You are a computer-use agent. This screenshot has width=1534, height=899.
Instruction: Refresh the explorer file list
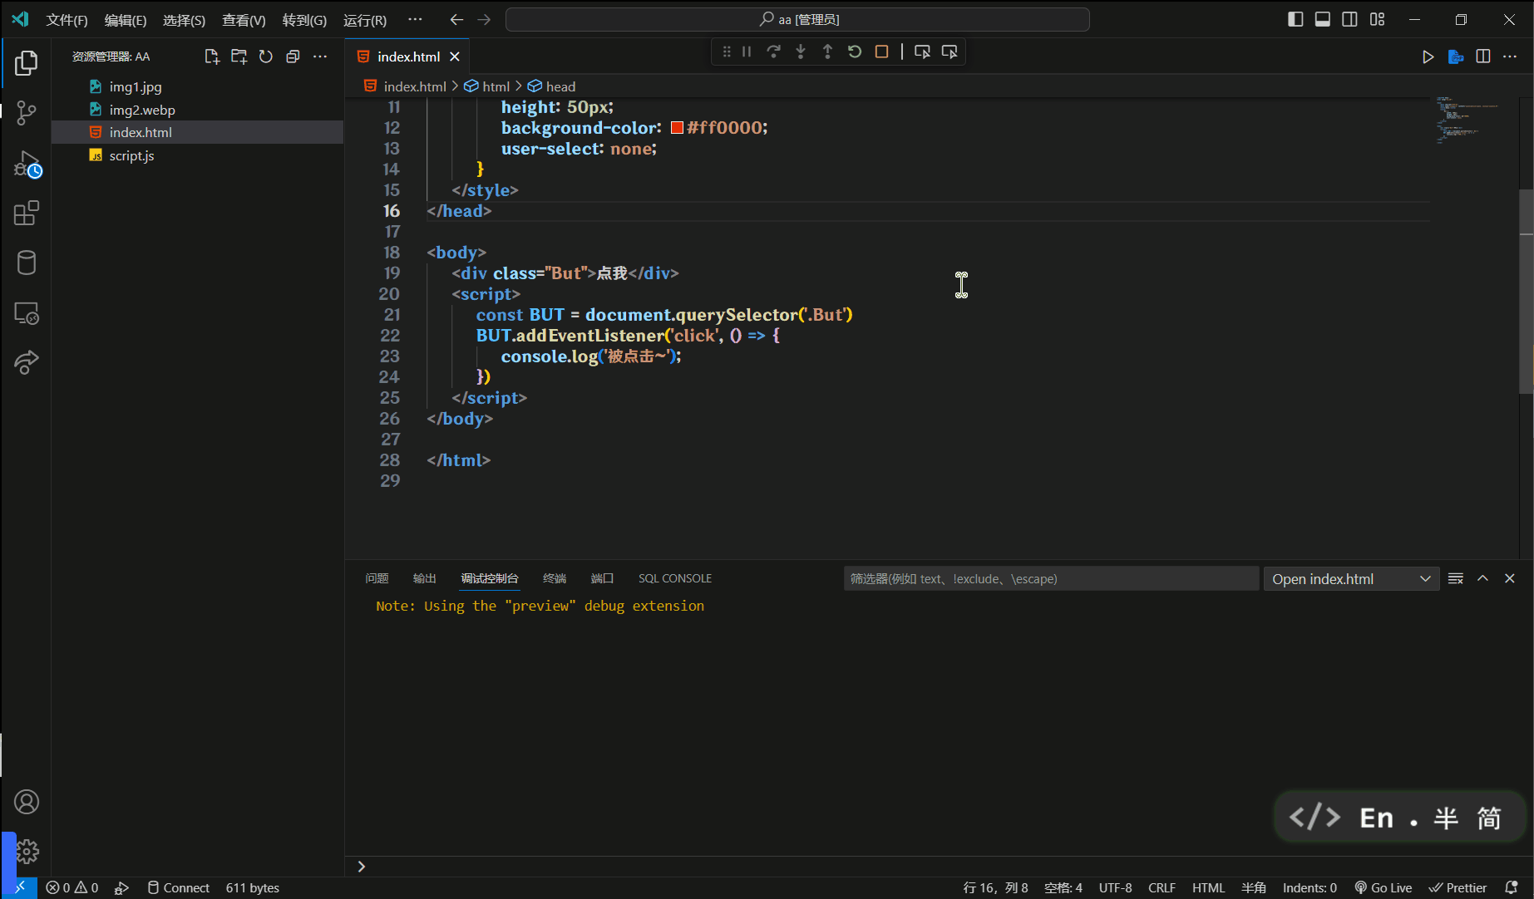coord(266,56)
